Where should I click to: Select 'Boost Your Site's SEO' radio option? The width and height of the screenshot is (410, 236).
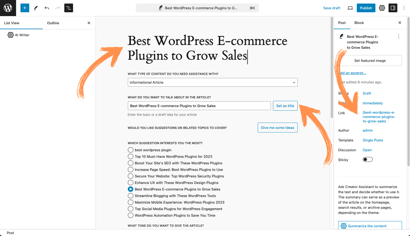point(131,163)
